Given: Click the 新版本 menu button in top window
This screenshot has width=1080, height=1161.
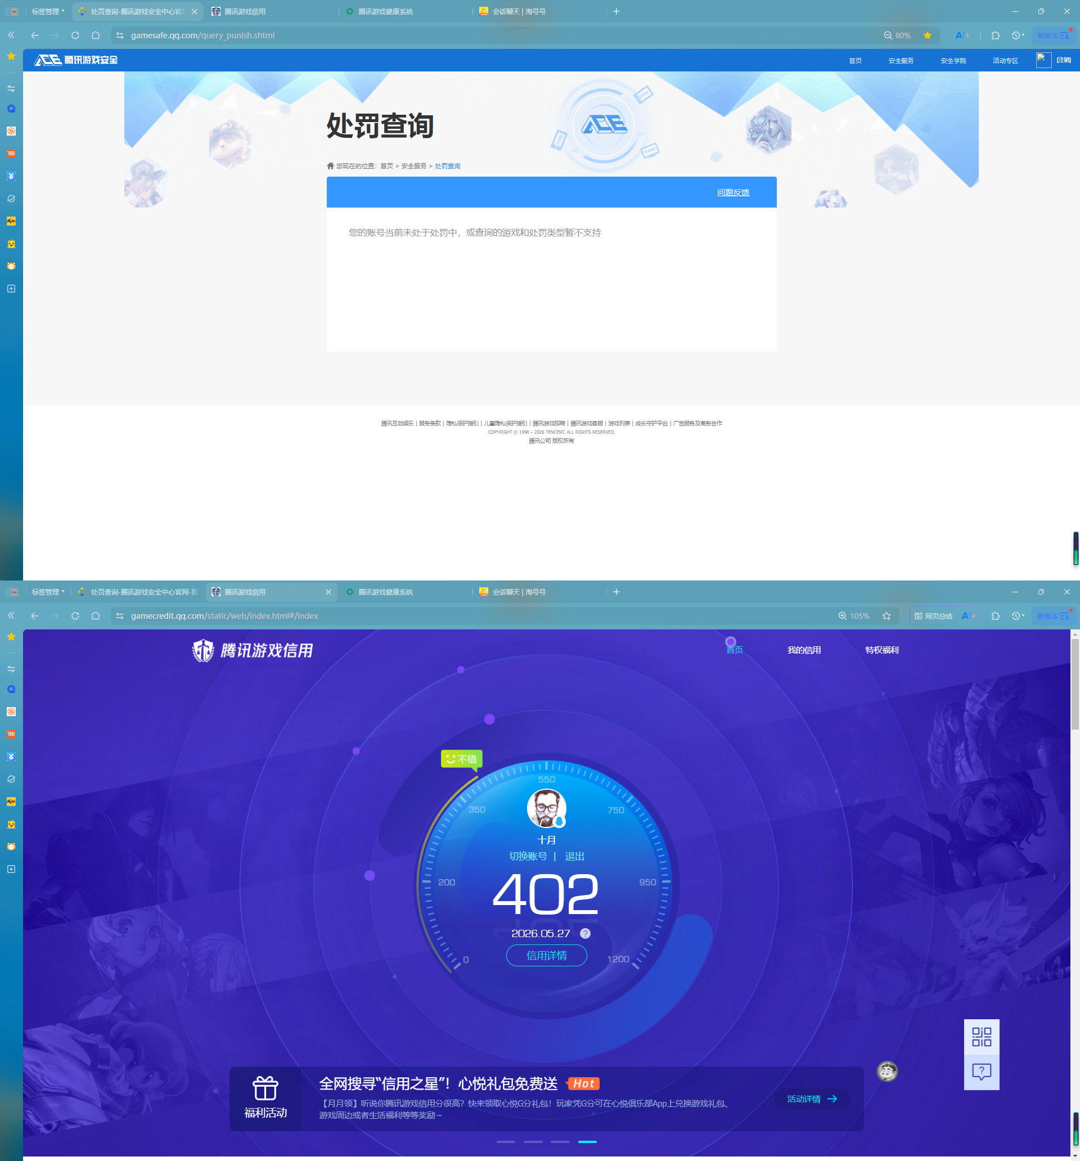Looking at the screenshot, I should point(1053,35).
